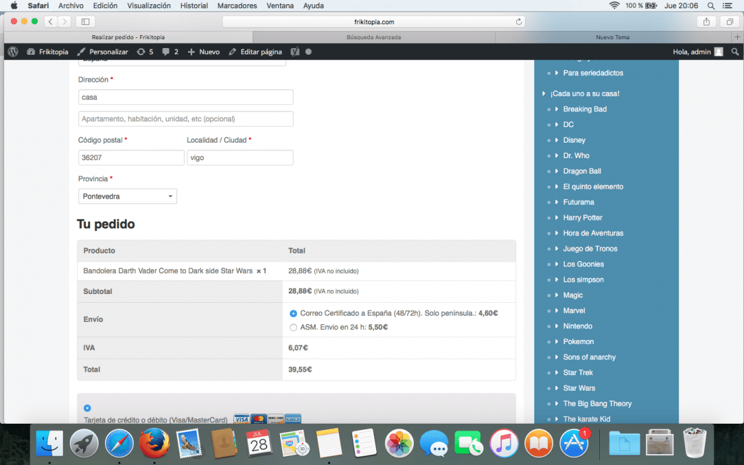Open Star Trek category link
The height and width of the screenshot is (465, 744).
[x=578, y=372]
